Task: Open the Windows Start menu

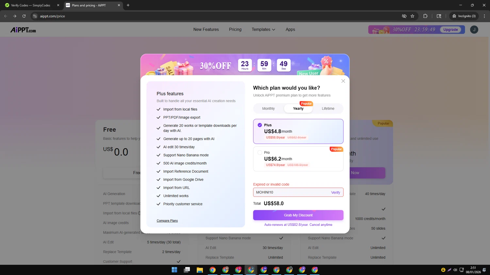Action: point(174,270)
